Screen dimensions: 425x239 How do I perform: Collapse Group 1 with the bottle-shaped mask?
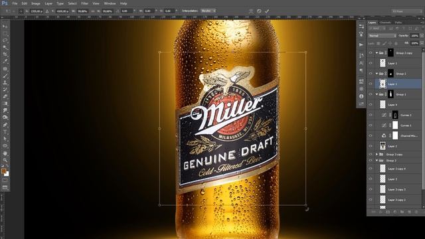click(377, 94)
